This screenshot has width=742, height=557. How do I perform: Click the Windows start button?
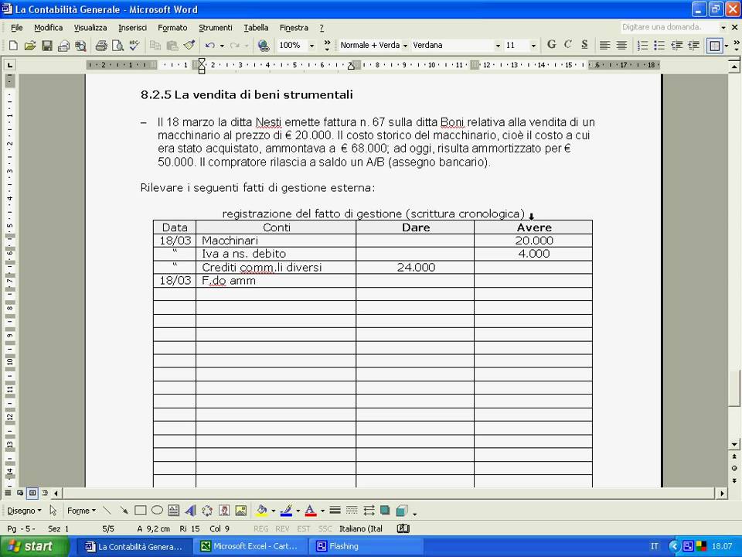click(x=33, y=546)
